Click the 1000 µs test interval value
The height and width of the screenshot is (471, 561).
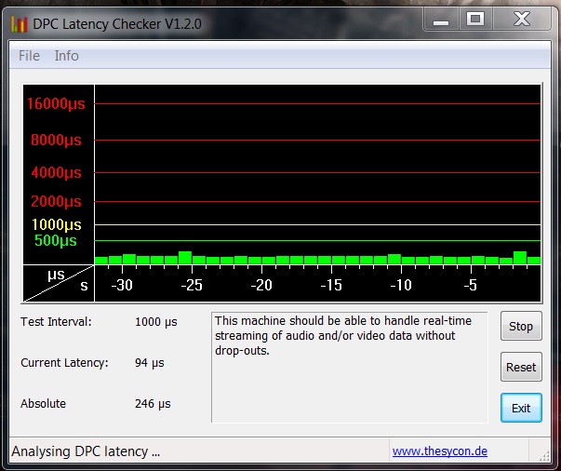156,322
